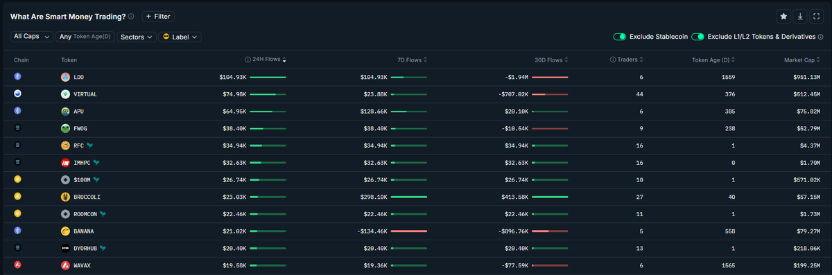Open BROCCOLI token name link
The width and height of the screenshot is (832, 275).
click(x=87, y=197)
